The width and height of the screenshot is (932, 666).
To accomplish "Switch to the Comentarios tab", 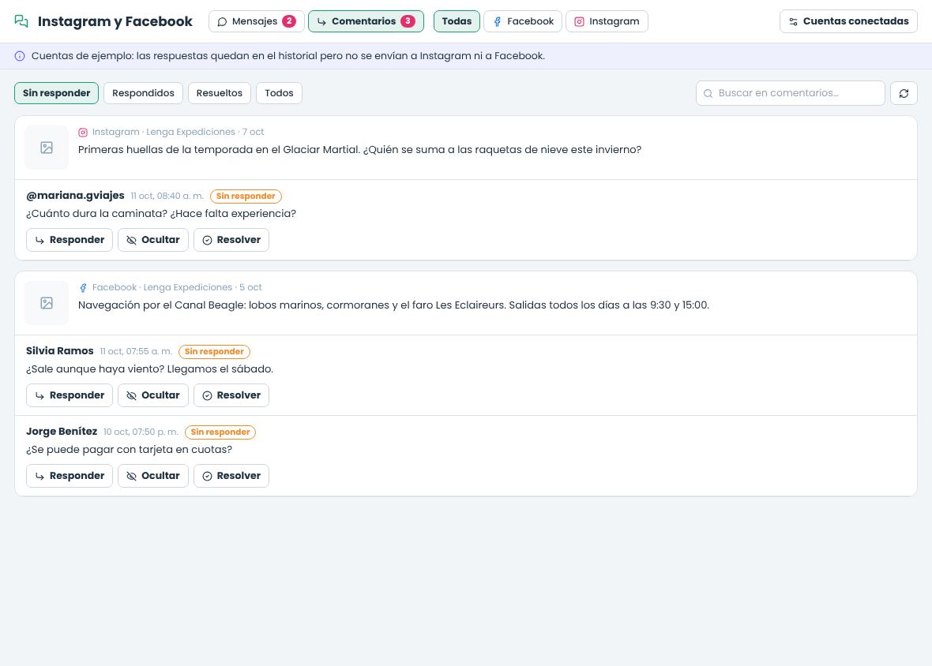I will click(366, 21).
